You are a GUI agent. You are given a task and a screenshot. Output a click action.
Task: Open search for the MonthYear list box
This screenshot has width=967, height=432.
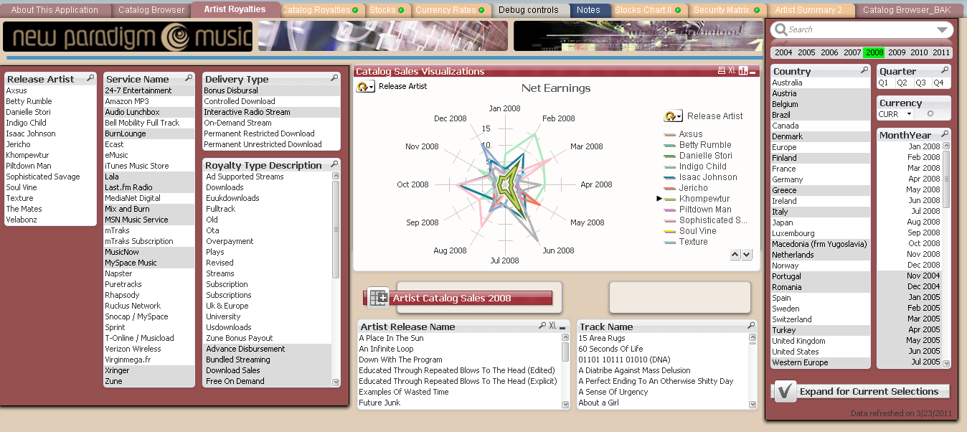tap(945, 134)
